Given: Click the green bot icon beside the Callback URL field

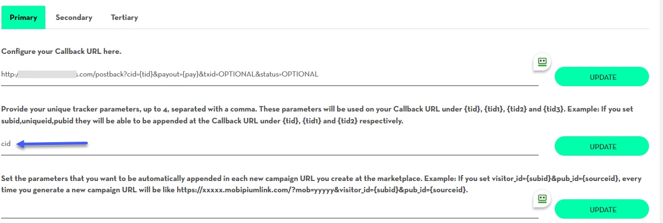Looking at the screenshot, I should click(x=542, y=62).
